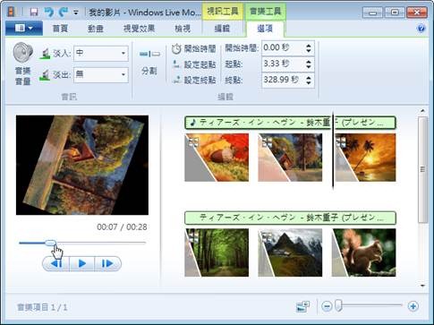The height and width of the screenshot is (325, 434).
Task: Select the second music track bar in lower row
Action: click(x=290, y=218)
